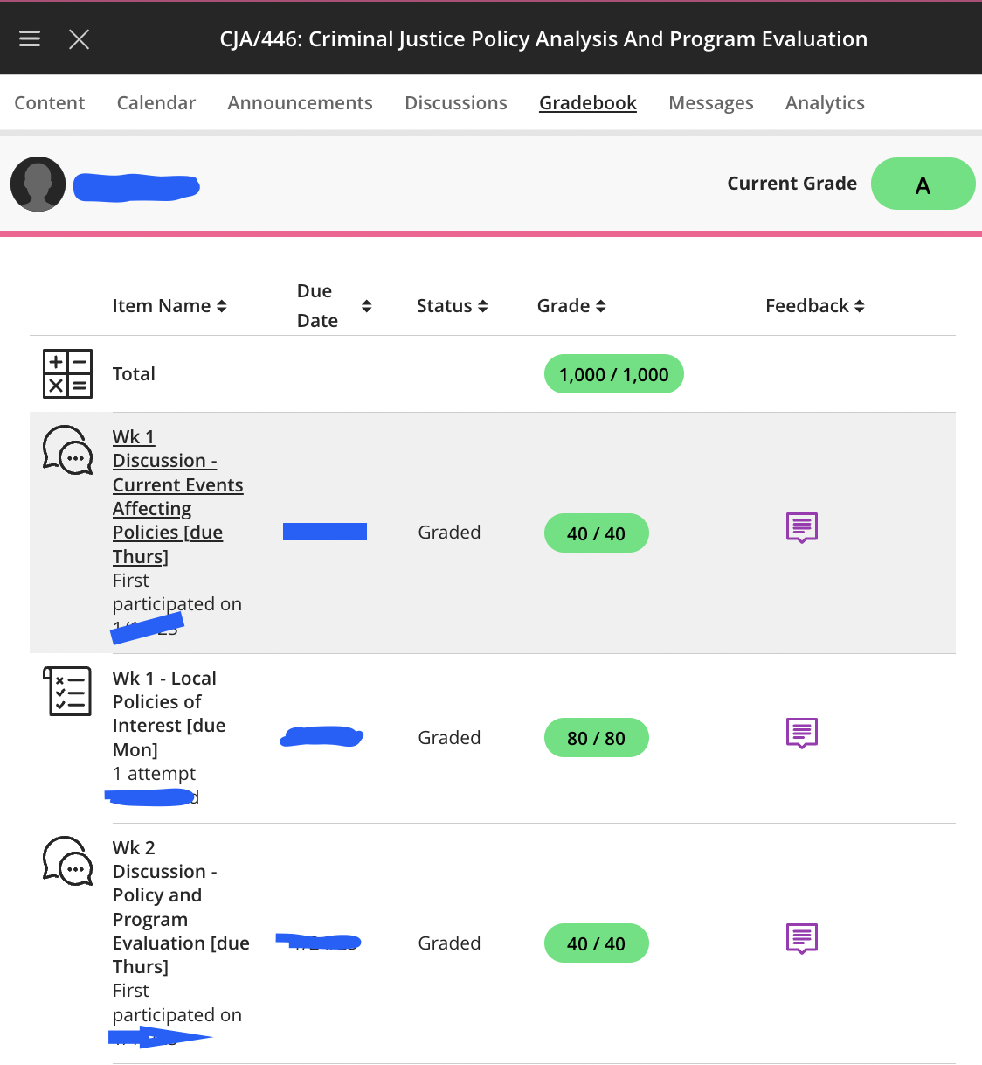Screen dimensions: 982x1065
Task: Sort the gradebook by Feedback column
Action: [815, 306]
